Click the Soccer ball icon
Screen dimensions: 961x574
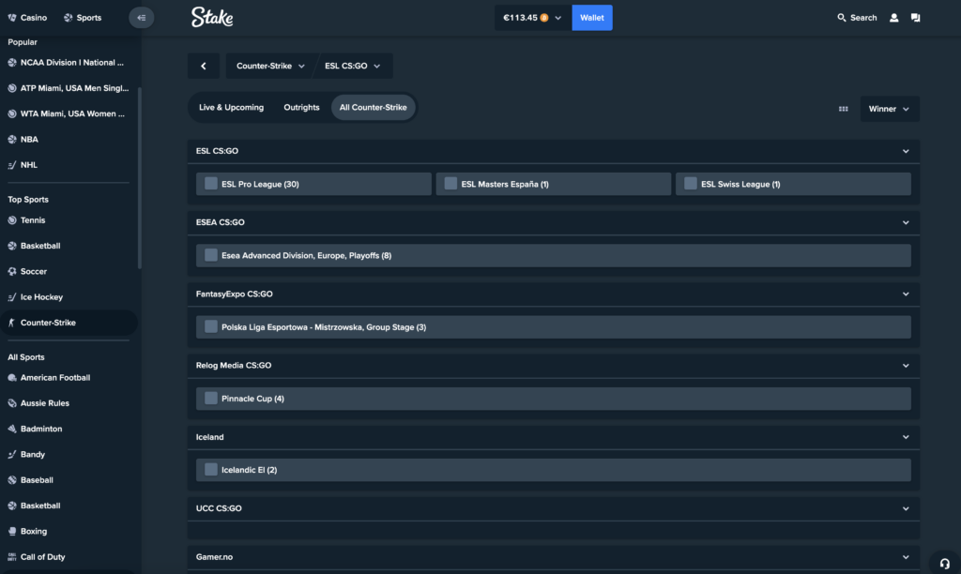pyautogui.click(x=11, y=271)
